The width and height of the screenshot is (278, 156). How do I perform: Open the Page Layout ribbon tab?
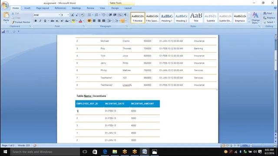pos(43,8)
